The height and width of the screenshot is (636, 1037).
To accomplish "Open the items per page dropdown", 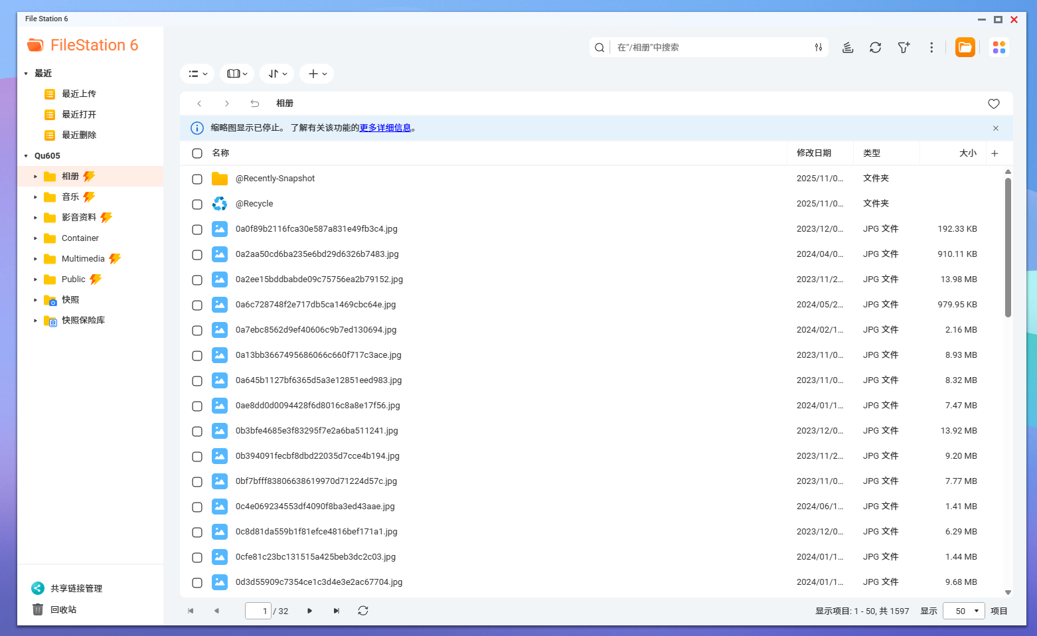I will (964, 611).
